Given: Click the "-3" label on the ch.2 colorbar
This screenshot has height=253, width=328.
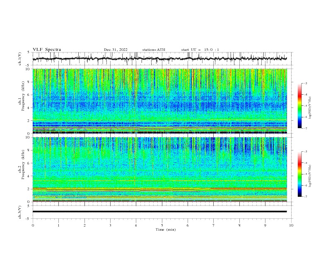Looking at the screenshot, I should point(305,152).
